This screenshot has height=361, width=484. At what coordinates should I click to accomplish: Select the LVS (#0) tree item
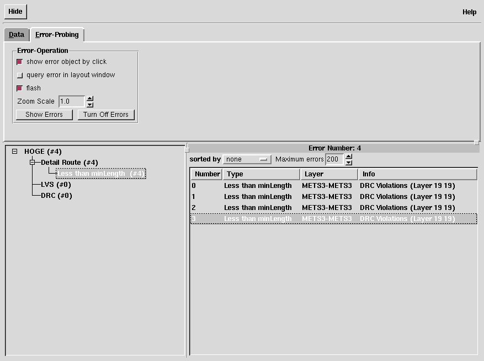[56, 185]
